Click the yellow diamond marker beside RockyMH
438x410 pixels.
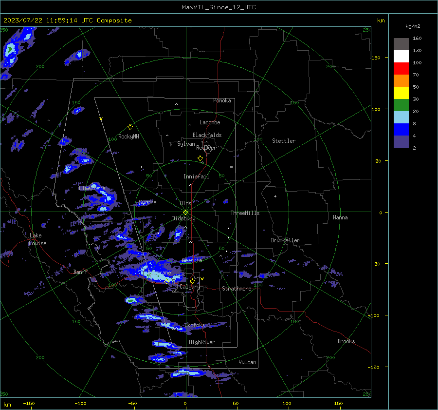click(x=130, y=127)
